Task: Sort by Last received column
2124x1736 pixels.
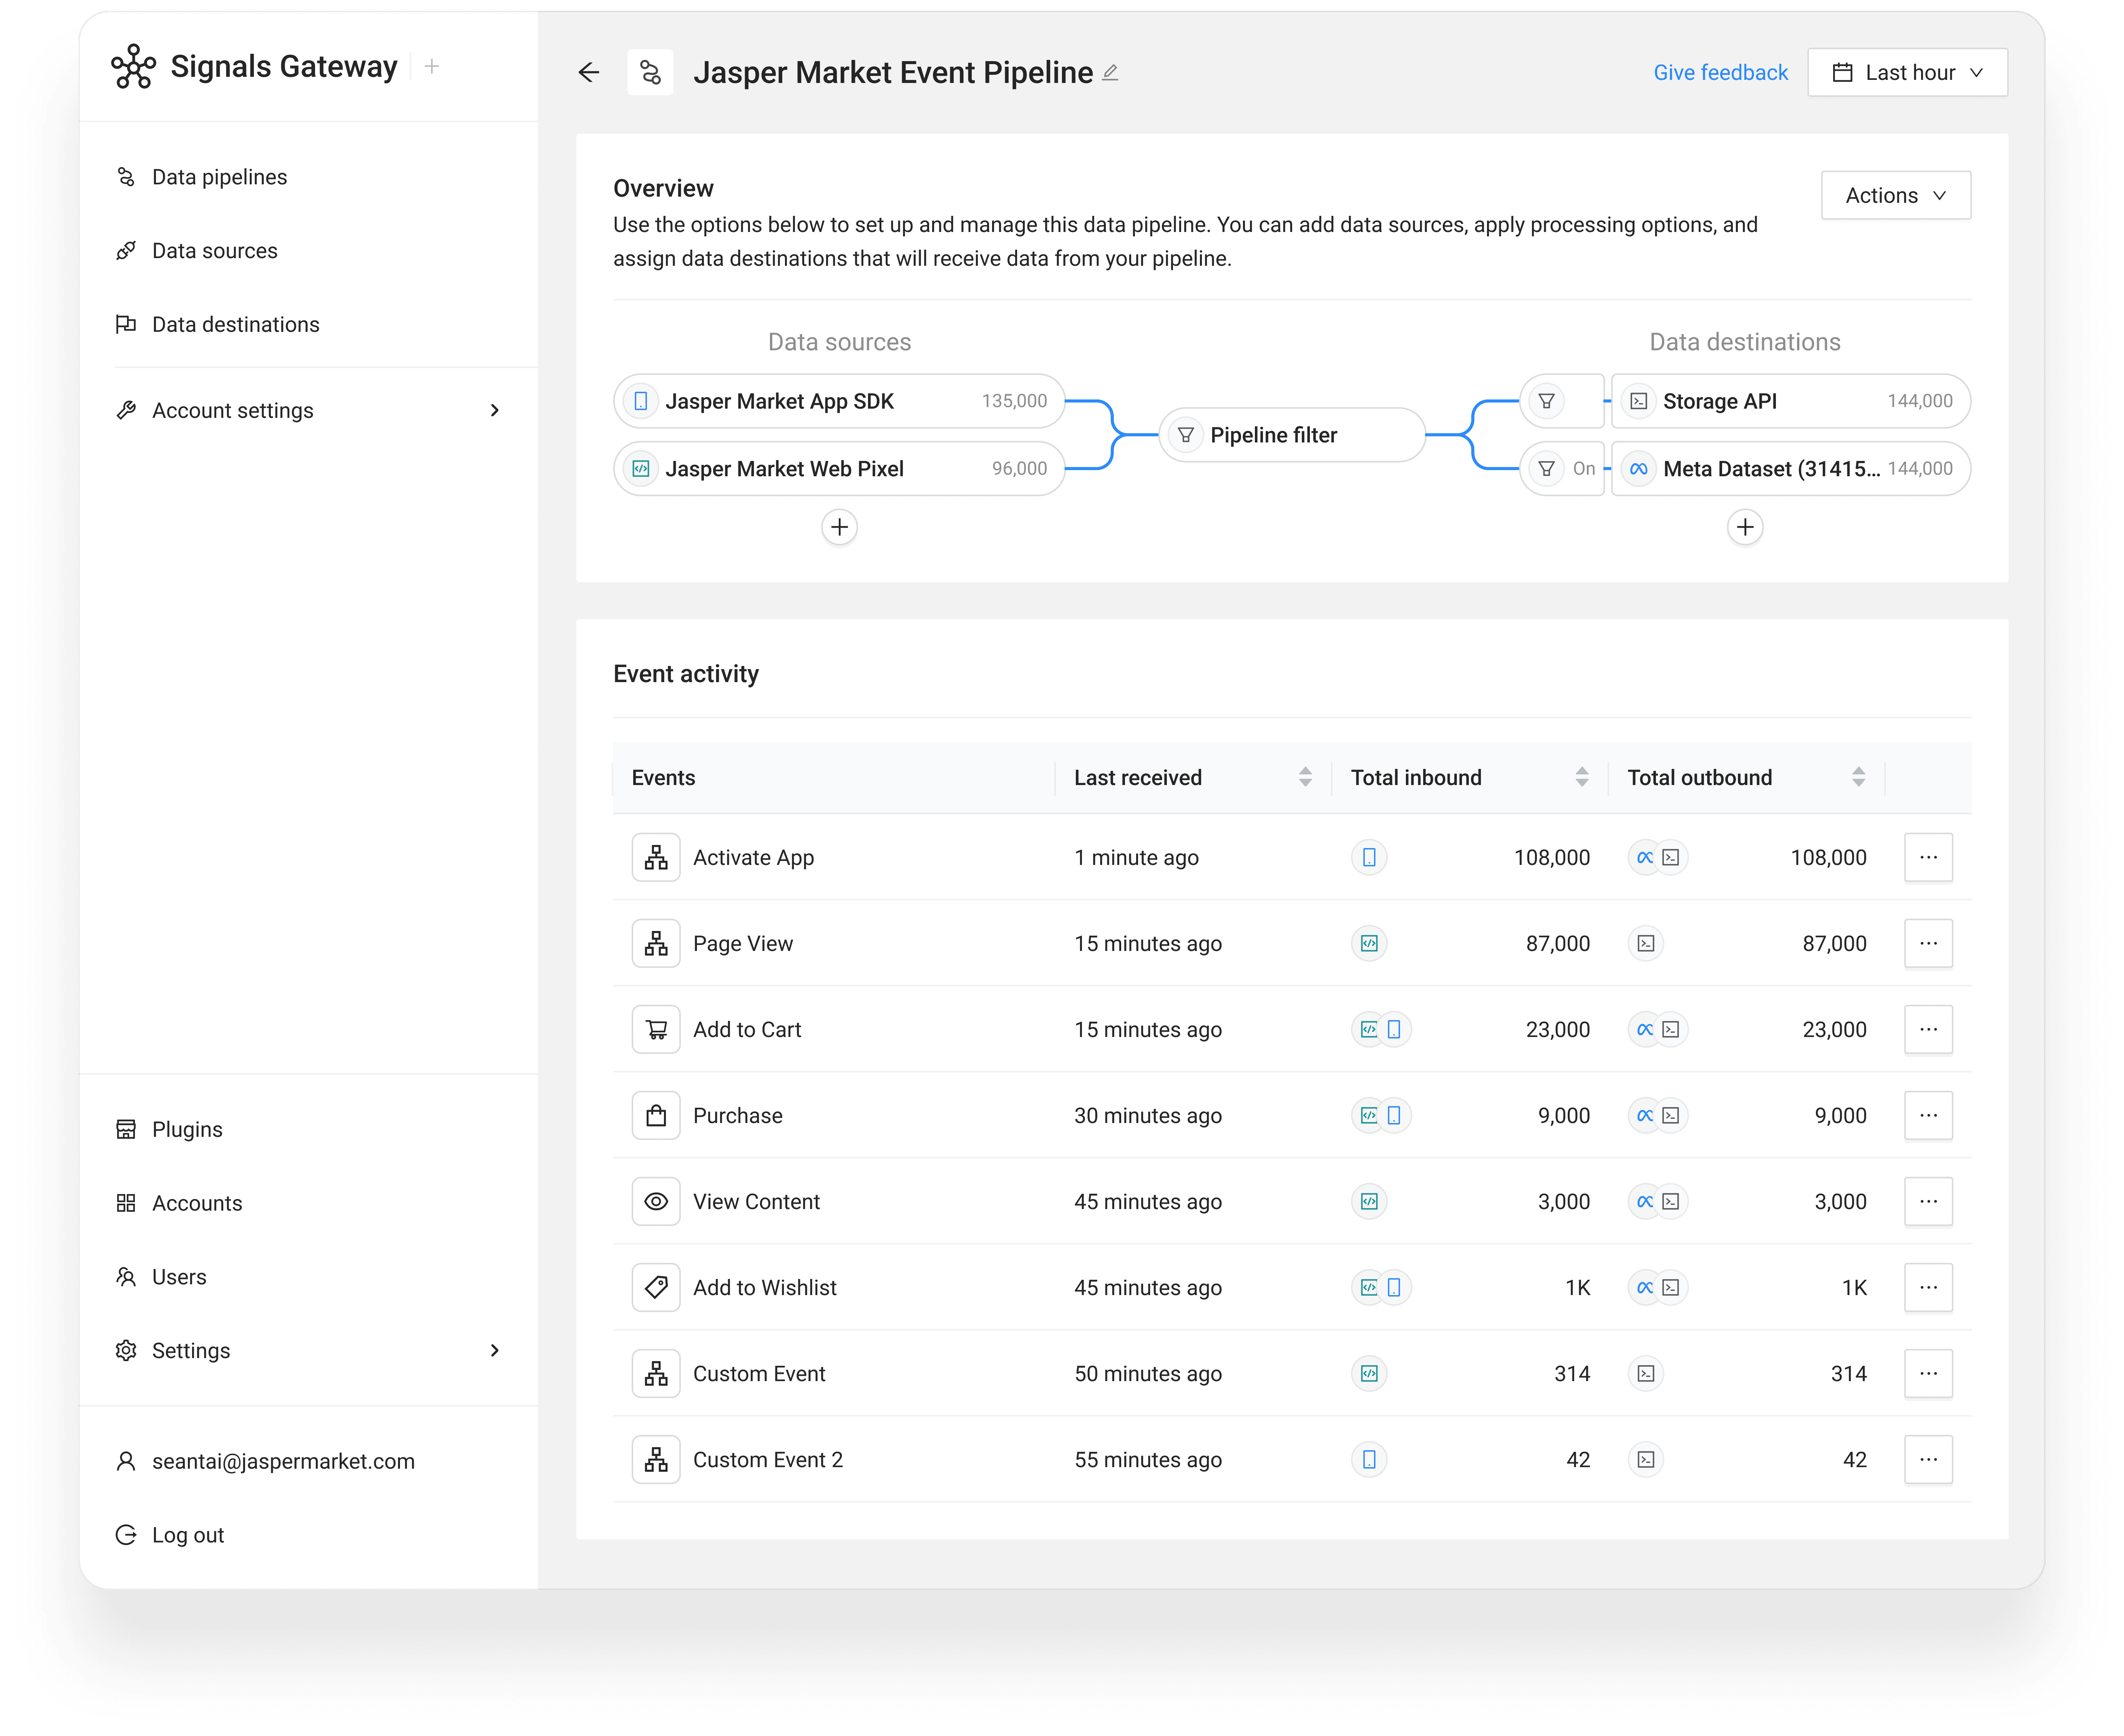Action: tap(1304, 777)
